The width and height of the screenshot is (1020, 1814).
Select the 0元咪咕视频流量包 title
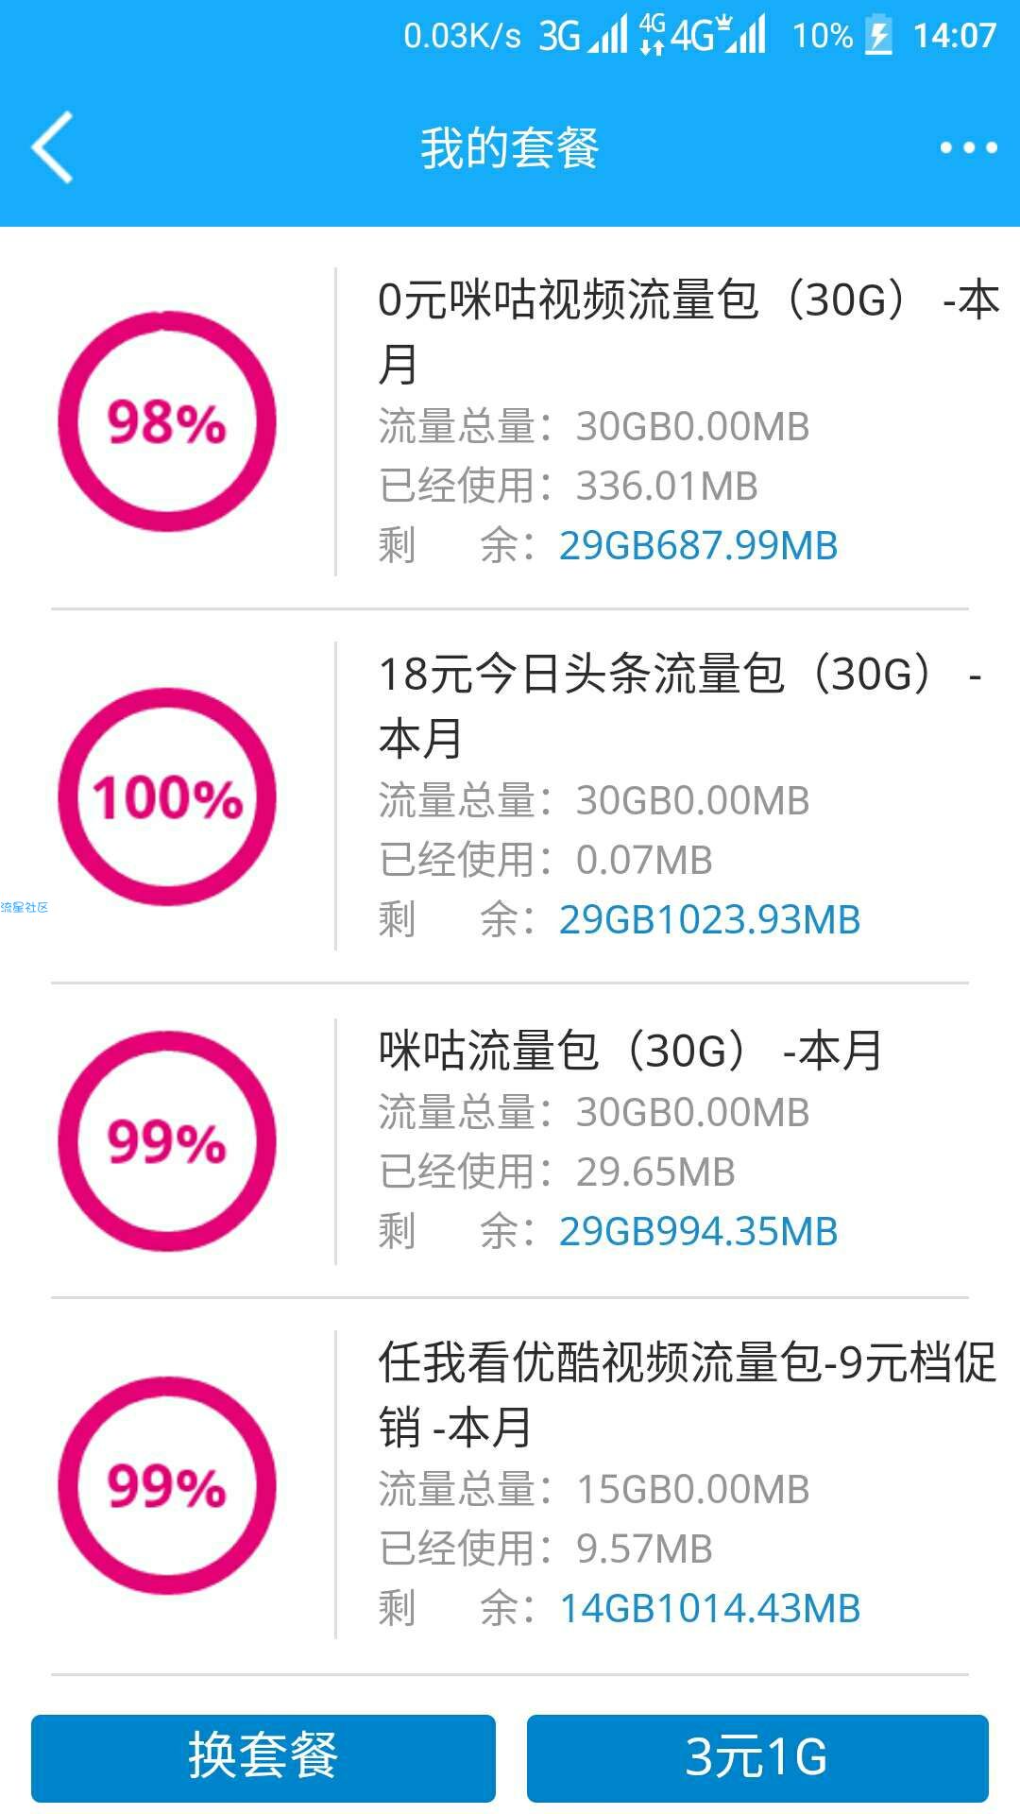[688, 332]
